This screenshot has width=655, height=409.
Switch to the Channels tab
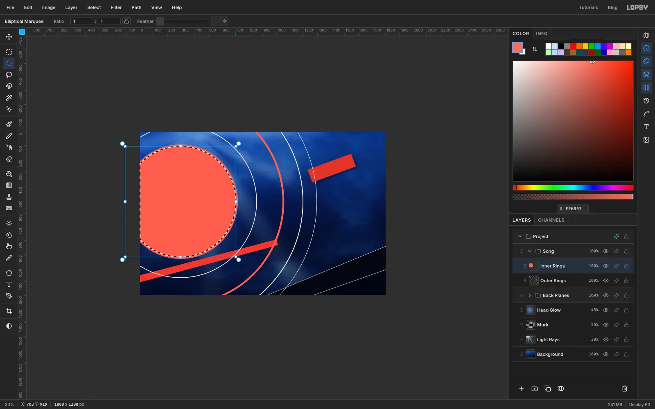[551, 220]
